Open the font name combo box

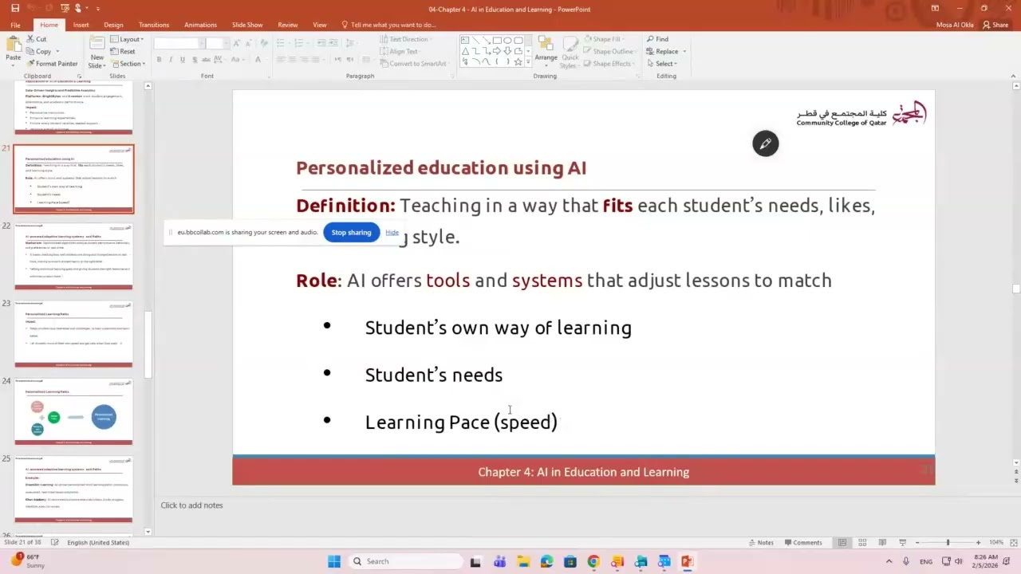click(x=179, y=43)
